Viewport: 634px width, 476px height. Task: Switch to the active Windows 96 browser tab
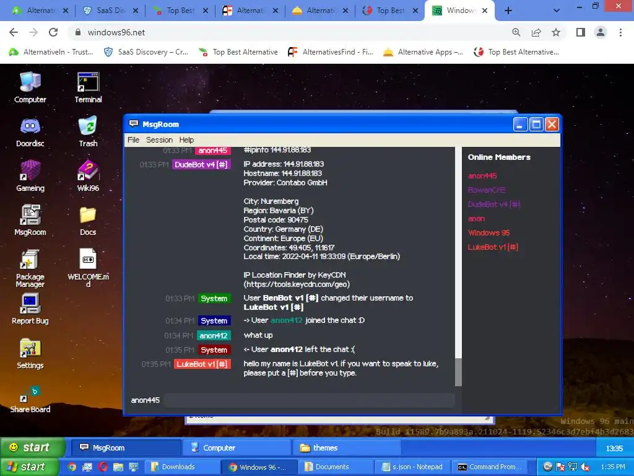(x=459, y=11)
